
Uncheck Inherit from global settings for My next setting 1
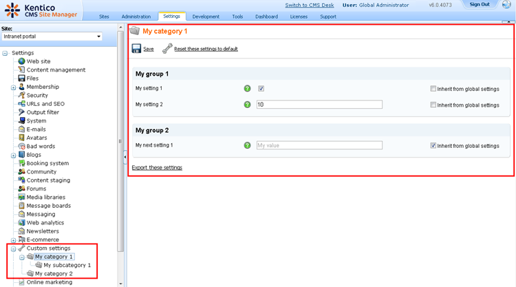(x=433, y=145)
